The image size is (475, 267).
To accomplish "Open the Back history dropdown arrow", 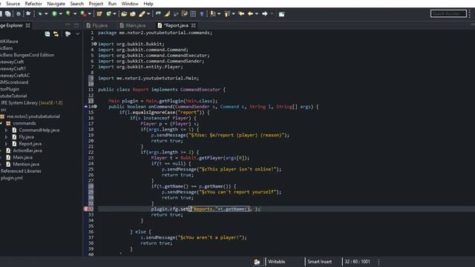I will point(257,14).
